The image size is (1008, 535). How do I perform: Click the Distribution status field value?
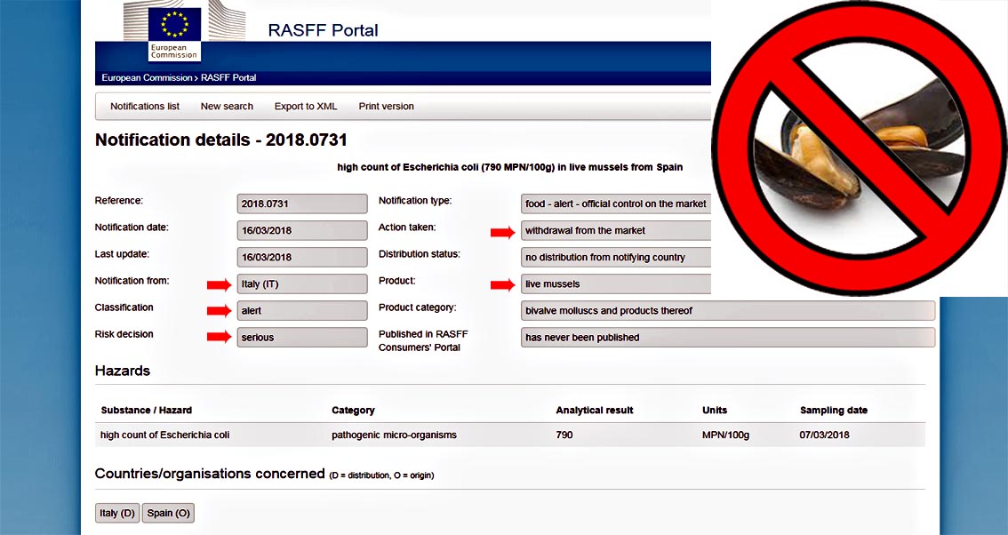[616, 257]
